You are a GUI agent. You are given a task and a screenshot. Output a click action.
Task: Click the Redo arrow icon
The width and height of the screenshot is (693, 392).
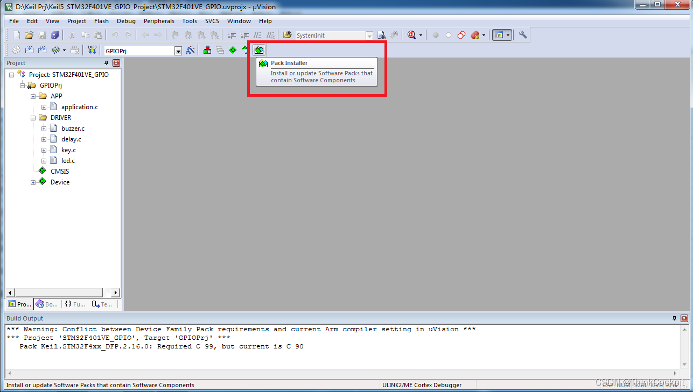(x=128, y=35)
